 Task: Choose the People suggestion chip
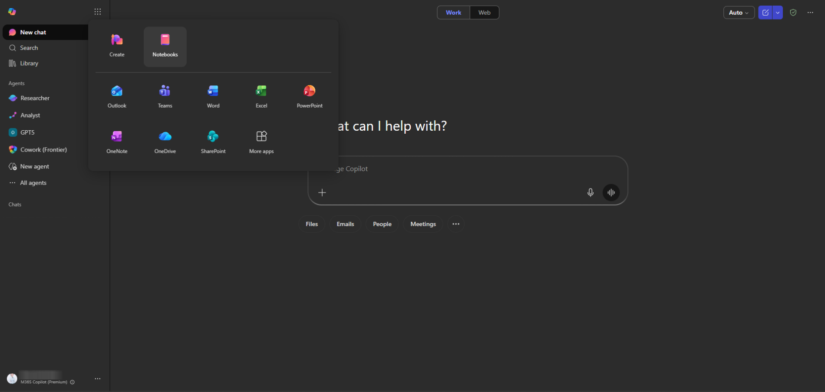pyautogui.click(x=382, y=224)
